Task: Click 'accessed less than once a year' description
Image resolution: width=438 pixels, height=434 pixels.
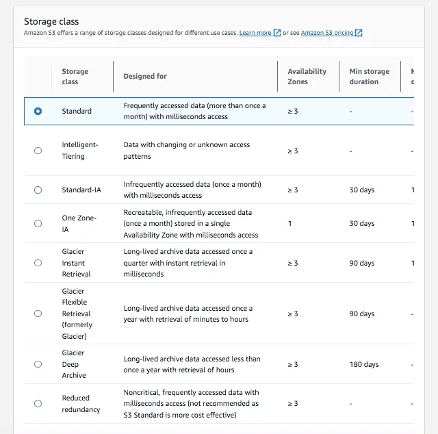Action: [192, 364]
